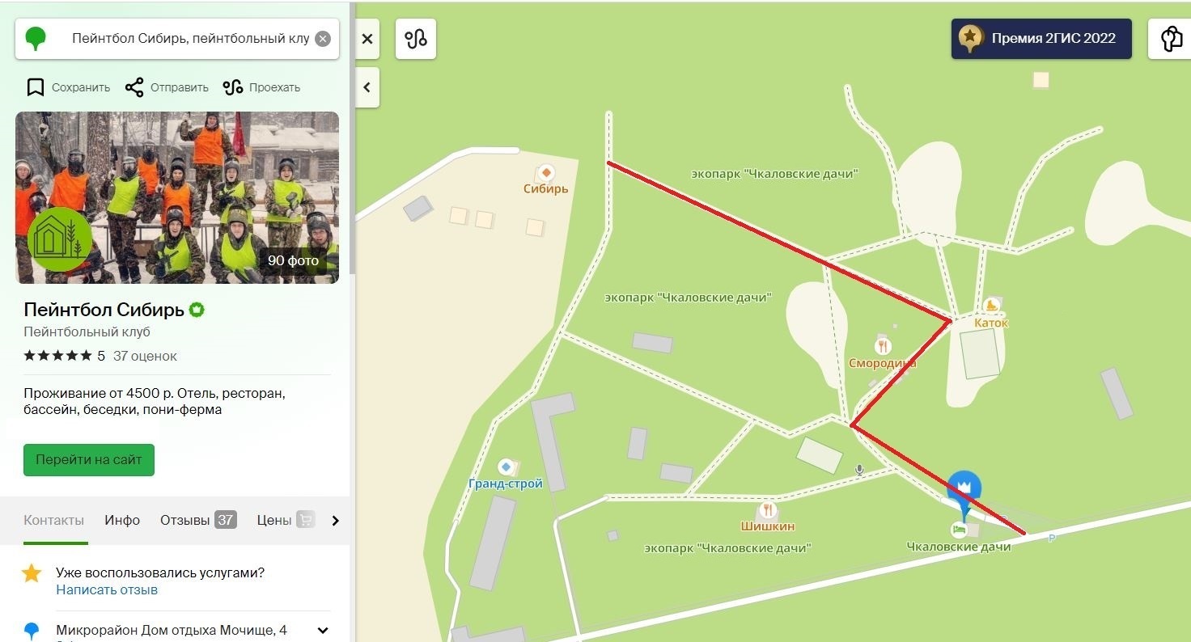Close the place card with the X button
Image resolution: width=1191 pixels, height=642 pixels.
point(367,39)
